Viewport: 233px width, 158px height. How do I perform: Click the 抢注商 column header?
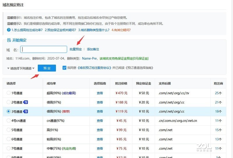218,84
